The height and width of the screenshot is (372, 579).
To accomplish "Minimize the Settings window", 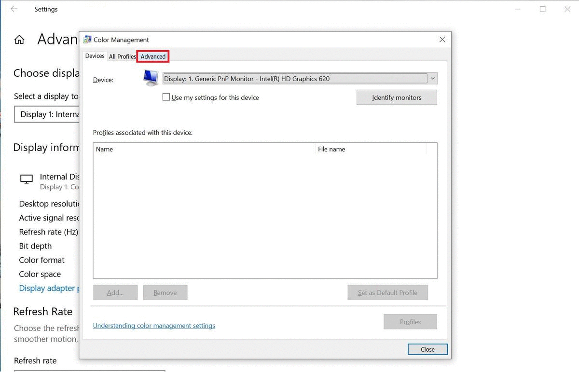I will coord(517,9).
